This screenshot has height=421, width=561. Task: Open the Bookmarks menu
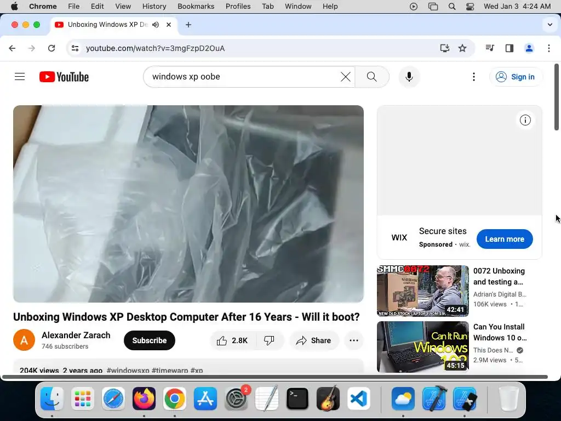196,7
